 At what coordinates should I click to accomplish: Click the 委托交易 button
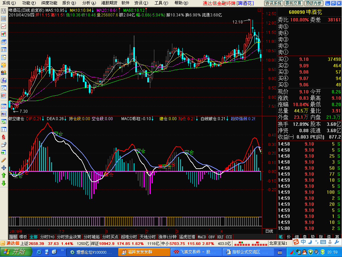coord(293,3)
